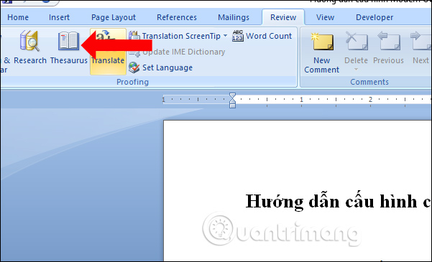Open the Home ribbon tab
The width and height of the screenshot is (432, 262).
click(18, 17)
